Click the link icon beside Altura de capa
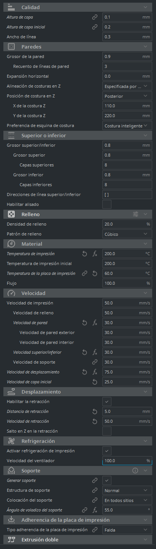The height and width of the screenshot is (549, 156). pyautogui.click(x=95, y=17)
